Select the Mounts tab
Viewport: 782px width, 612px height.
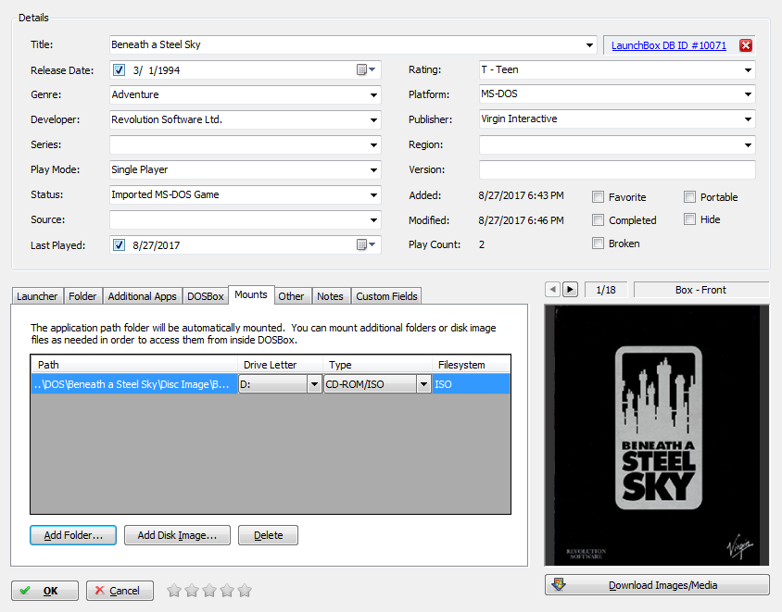tap(251, 294)
